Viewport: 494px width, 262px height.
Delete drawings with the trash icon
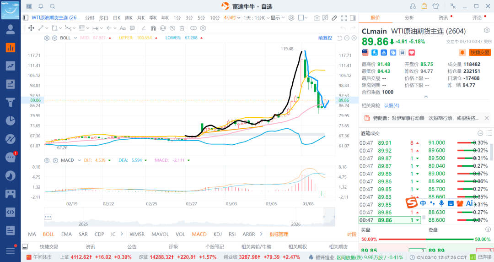point(182,28)
